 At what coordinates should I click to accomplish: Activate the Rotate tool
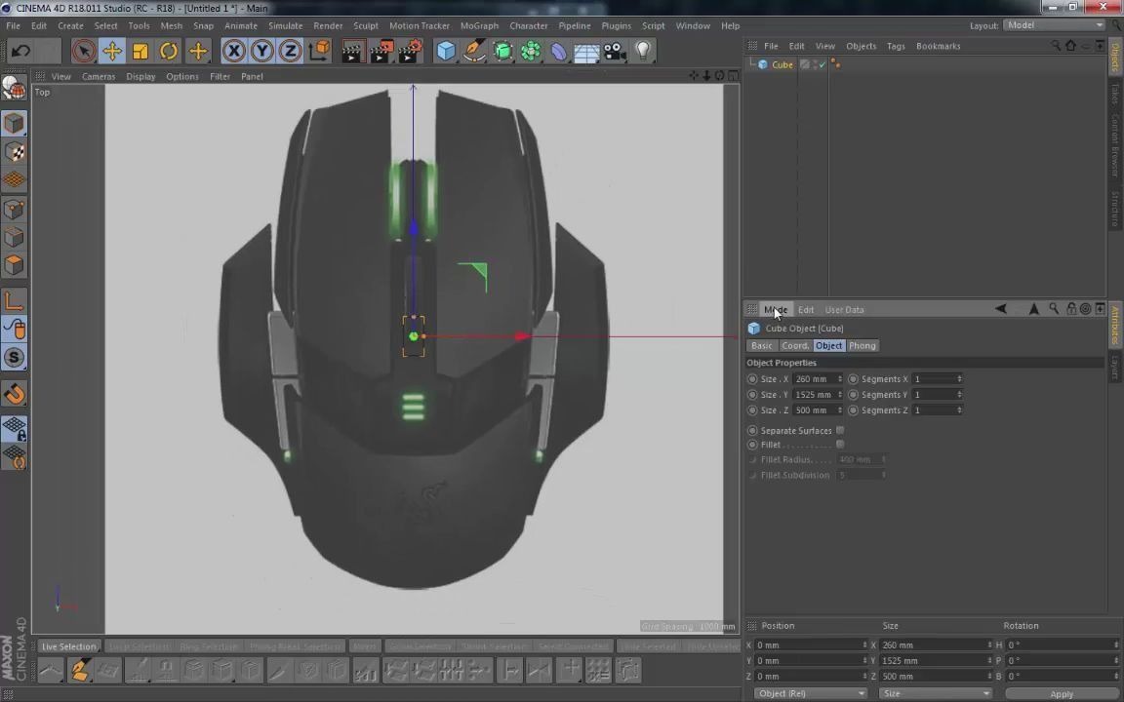pos(169,51)
